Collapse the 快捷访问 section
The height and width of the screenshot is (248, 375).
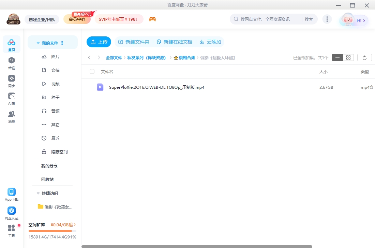coord(38,193)
